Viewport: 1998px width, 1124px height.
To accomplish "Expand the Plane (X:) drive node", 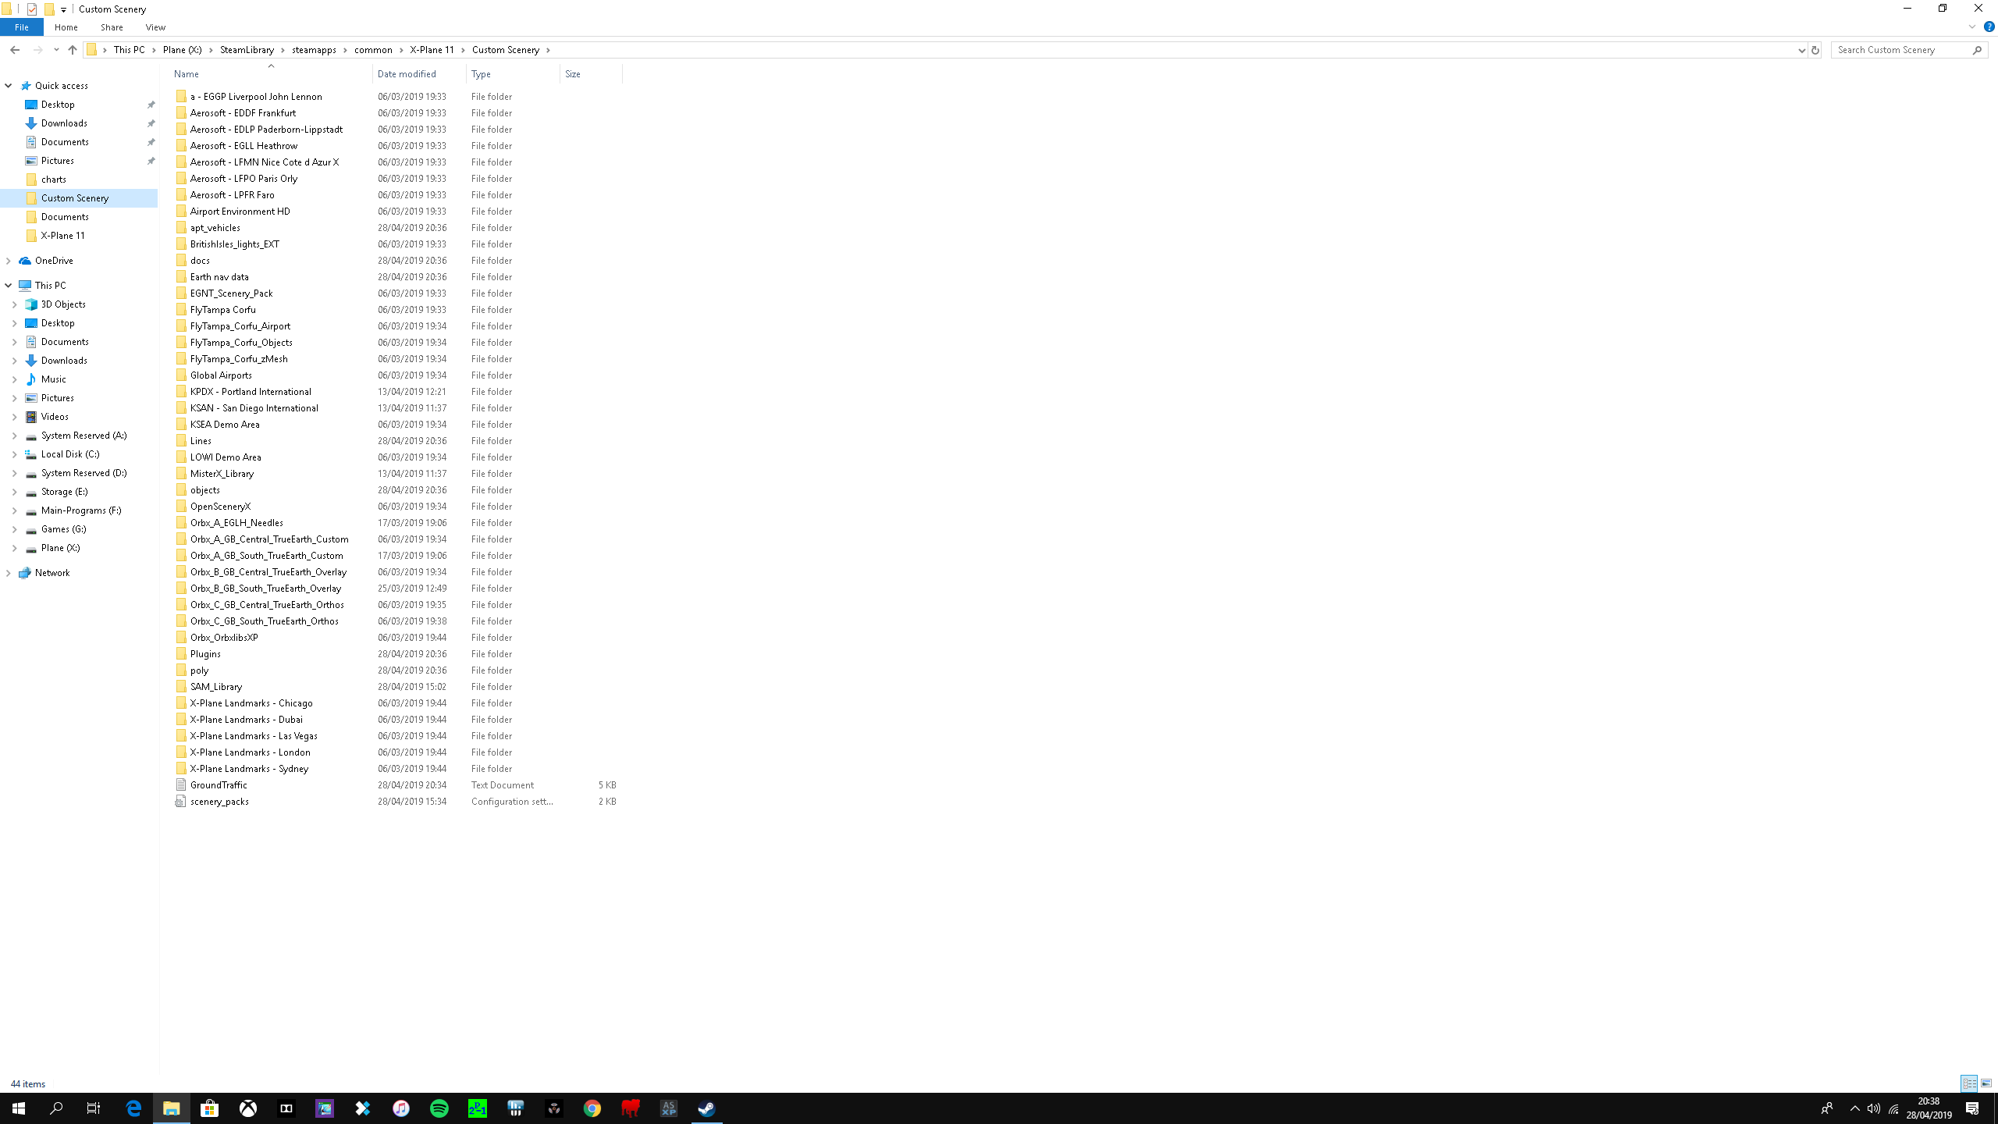I will [14, 548].
